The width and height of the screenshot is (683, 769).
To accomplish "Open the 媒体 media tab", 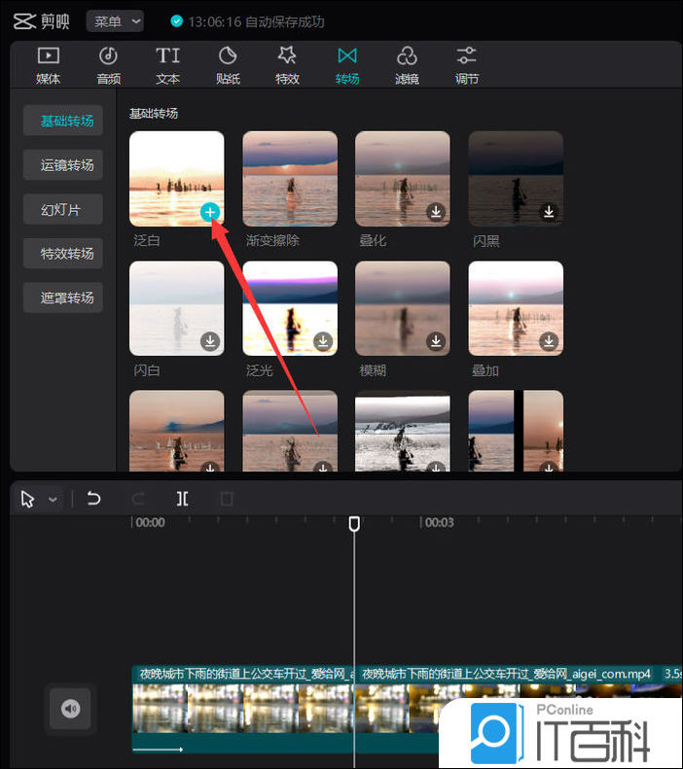I will point(48,65).
